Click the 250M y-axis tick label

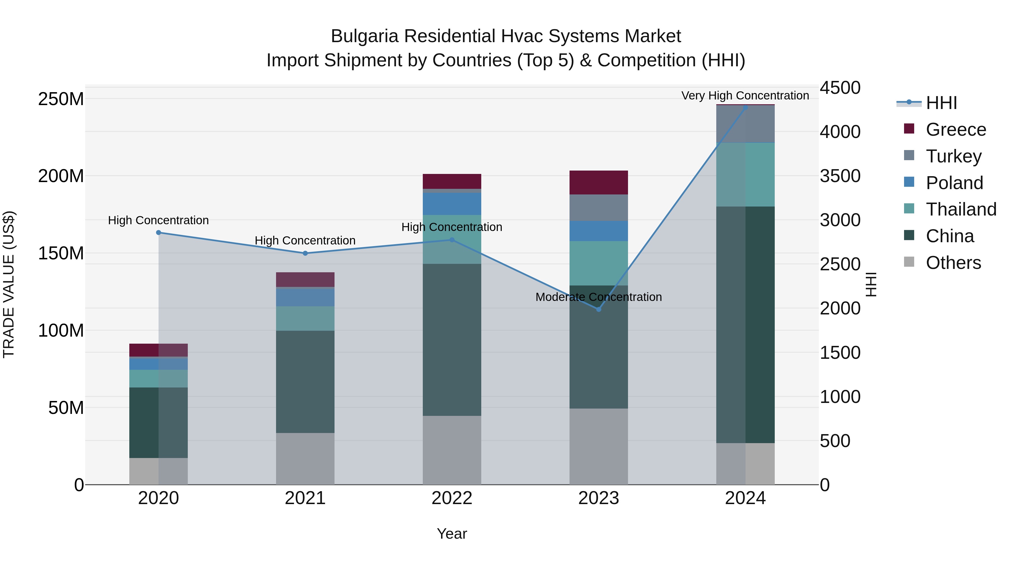click(x=61, y=99)
